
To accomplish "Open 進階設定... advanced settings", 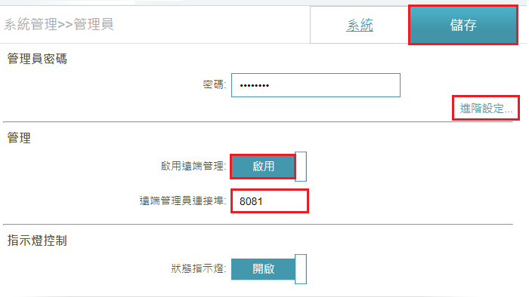I will click(486, 108).
